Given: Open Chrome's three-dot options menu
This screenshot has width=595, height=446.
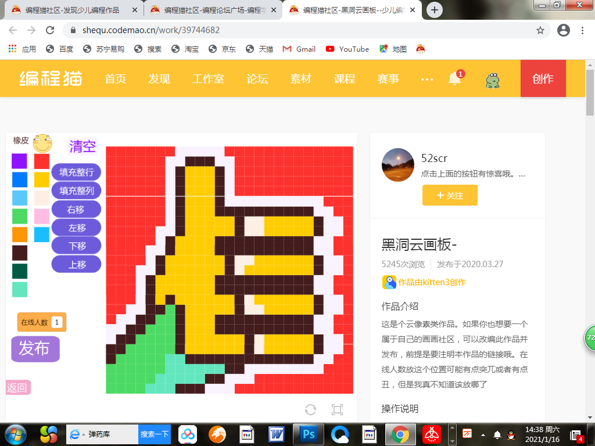Looking at the screenshot, I should 582,30.
